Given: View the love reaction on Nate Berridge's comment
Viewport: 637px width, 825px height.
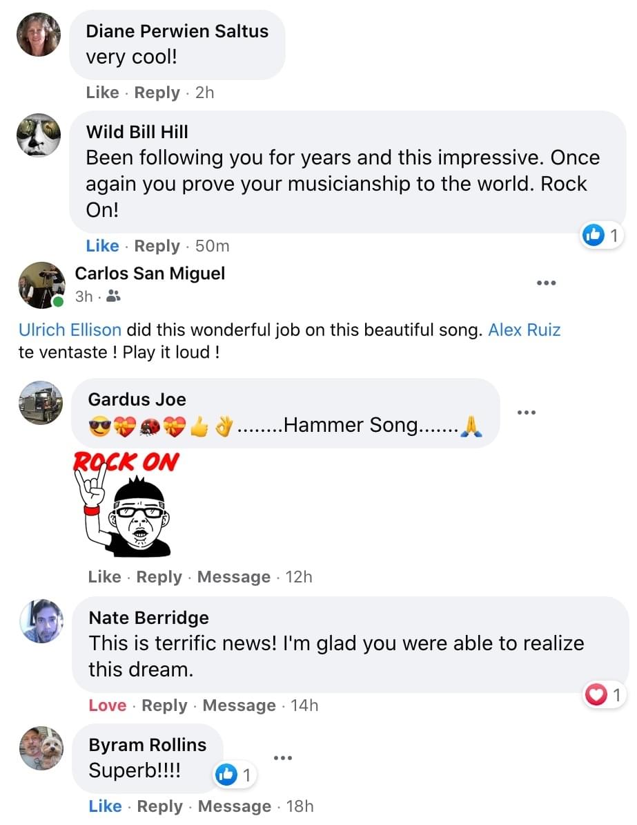Looking at the screenshot, I should pos(604,694).
